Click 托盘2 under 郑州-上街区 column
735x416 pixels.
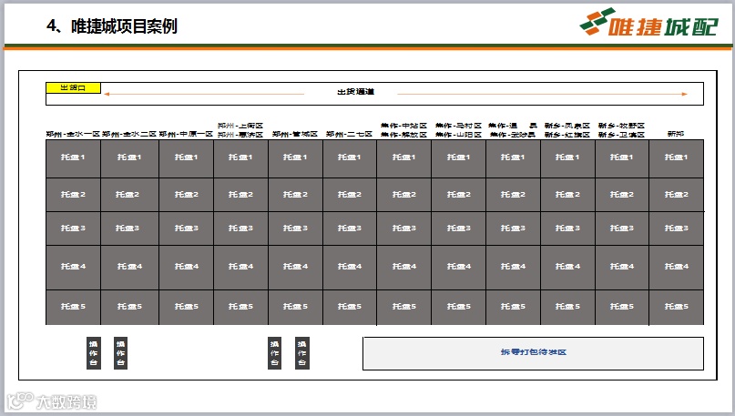(240, 195)
